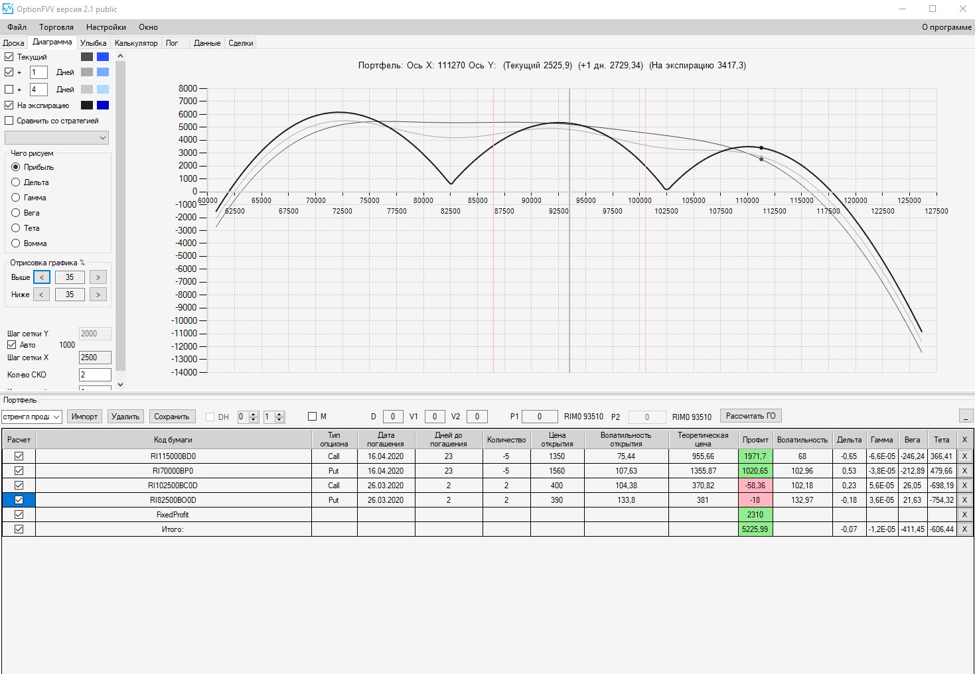Image resolution: width=975 pixels, height=674 pixels.
Task: Click the left arrow next to Выше
Action: tap(41, 277)
